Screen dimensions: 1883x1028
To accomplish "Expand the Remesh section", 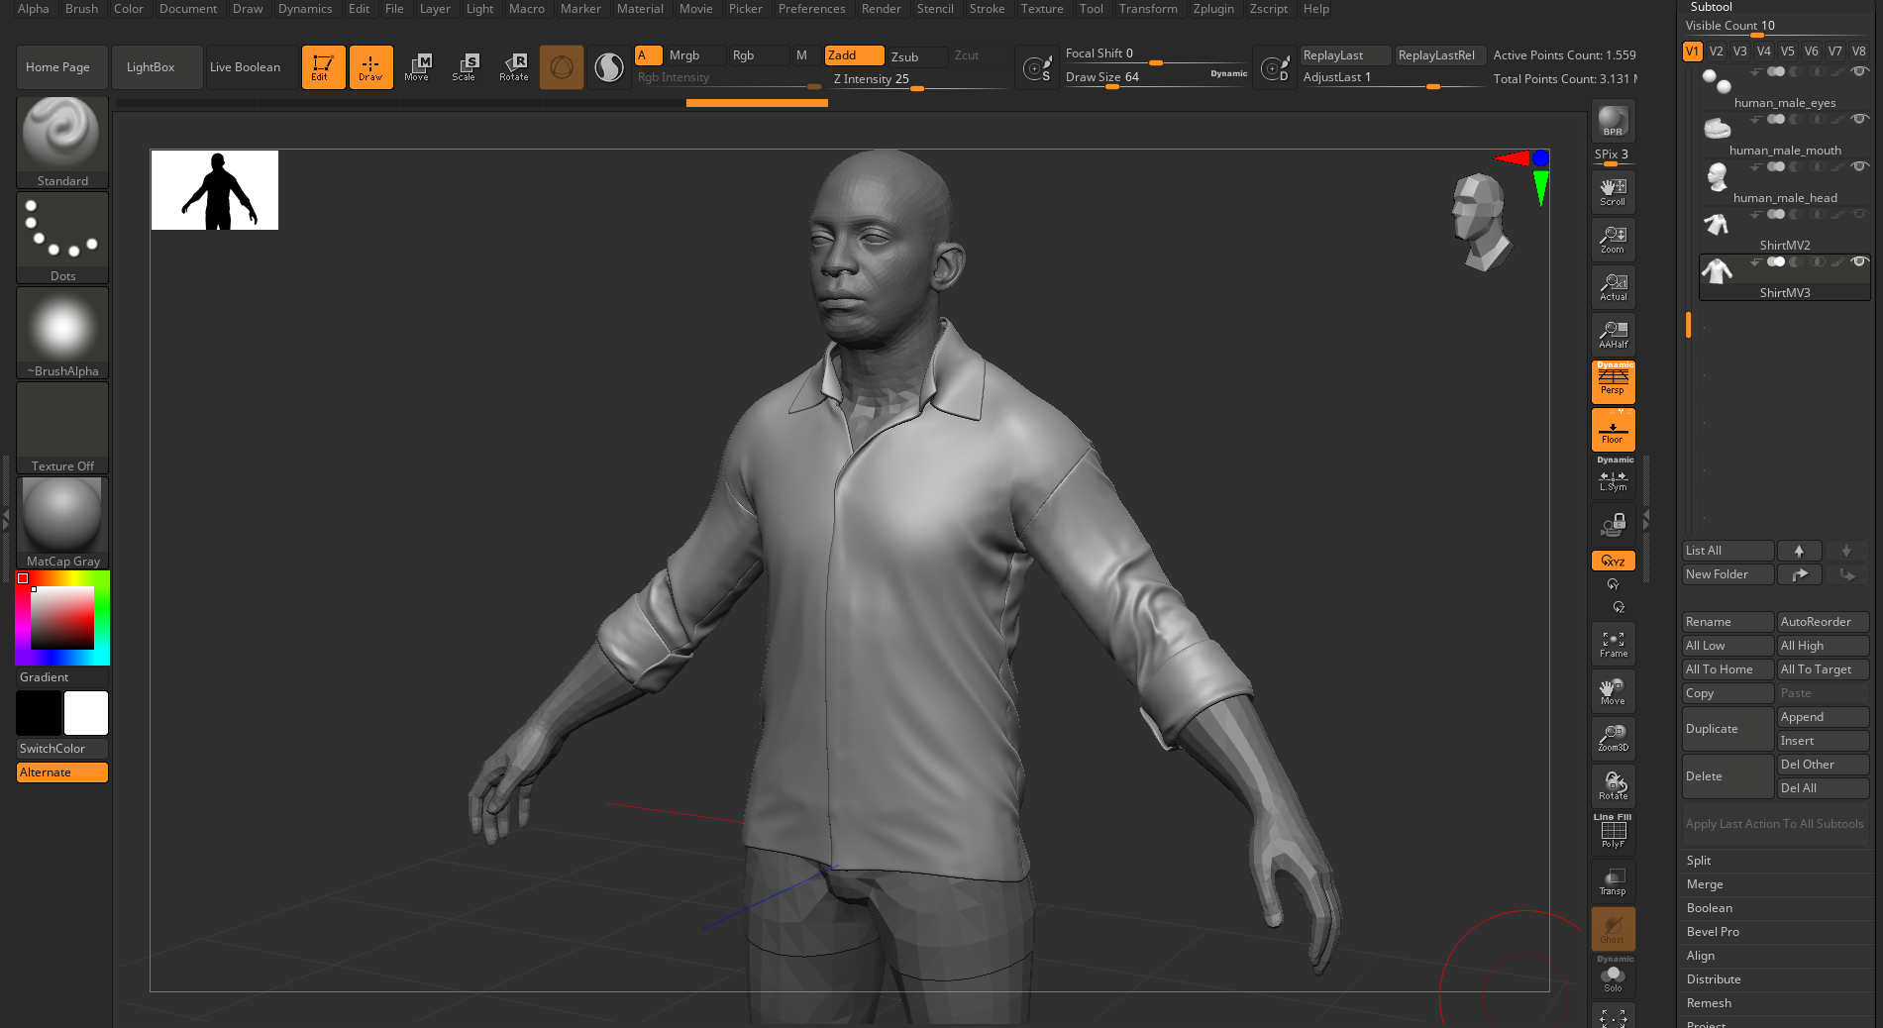I will [1709, 1003].
